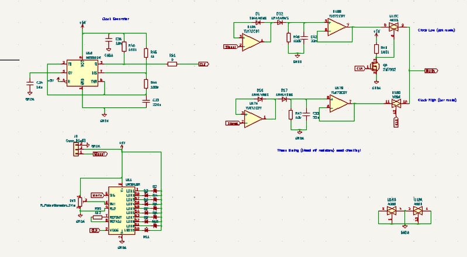Click the R51 resistor symbol

pyautogui.click(x=172, y=64)
